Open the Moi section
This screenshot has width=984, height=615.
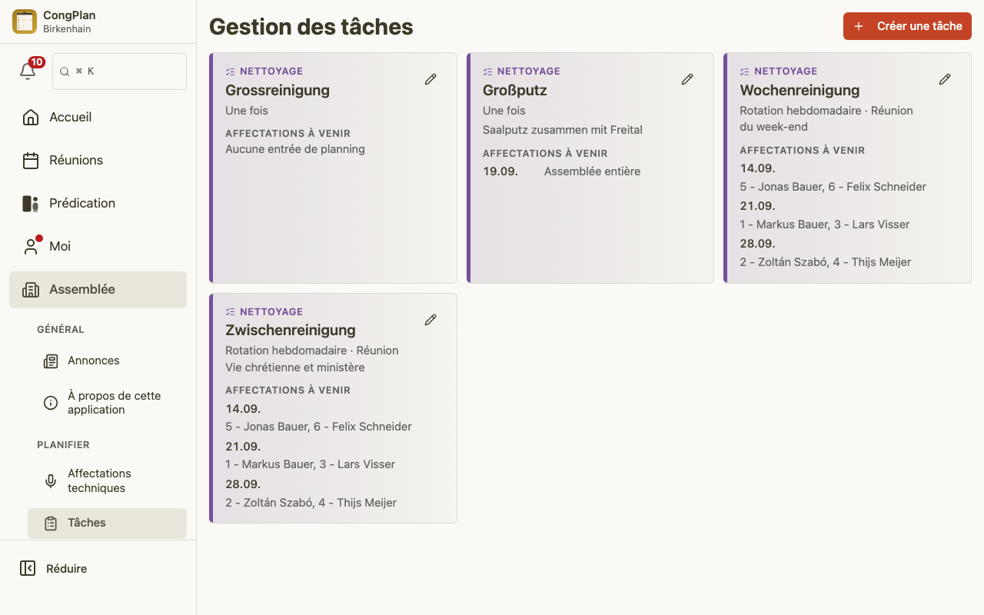(98, 246)
